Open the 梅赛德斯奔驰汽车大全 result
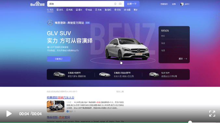The image size is (220, 123). click(60, 97)
